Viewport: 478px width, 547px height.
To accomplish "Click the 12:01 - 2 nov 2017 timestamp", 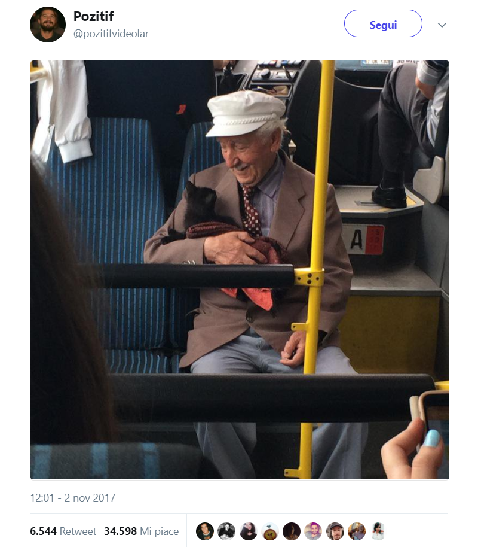I will 72,498.
